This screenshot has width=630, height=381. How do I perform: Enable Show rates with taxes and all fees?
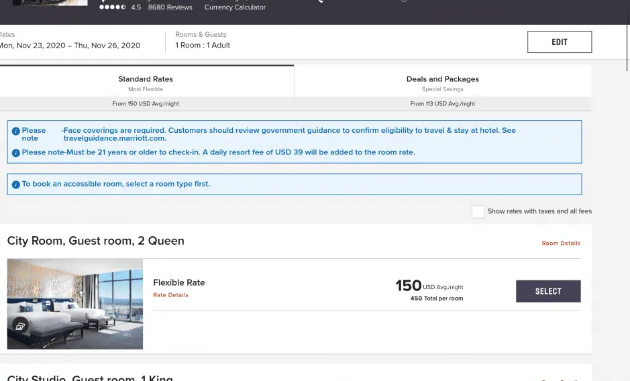tap(478, 211)
